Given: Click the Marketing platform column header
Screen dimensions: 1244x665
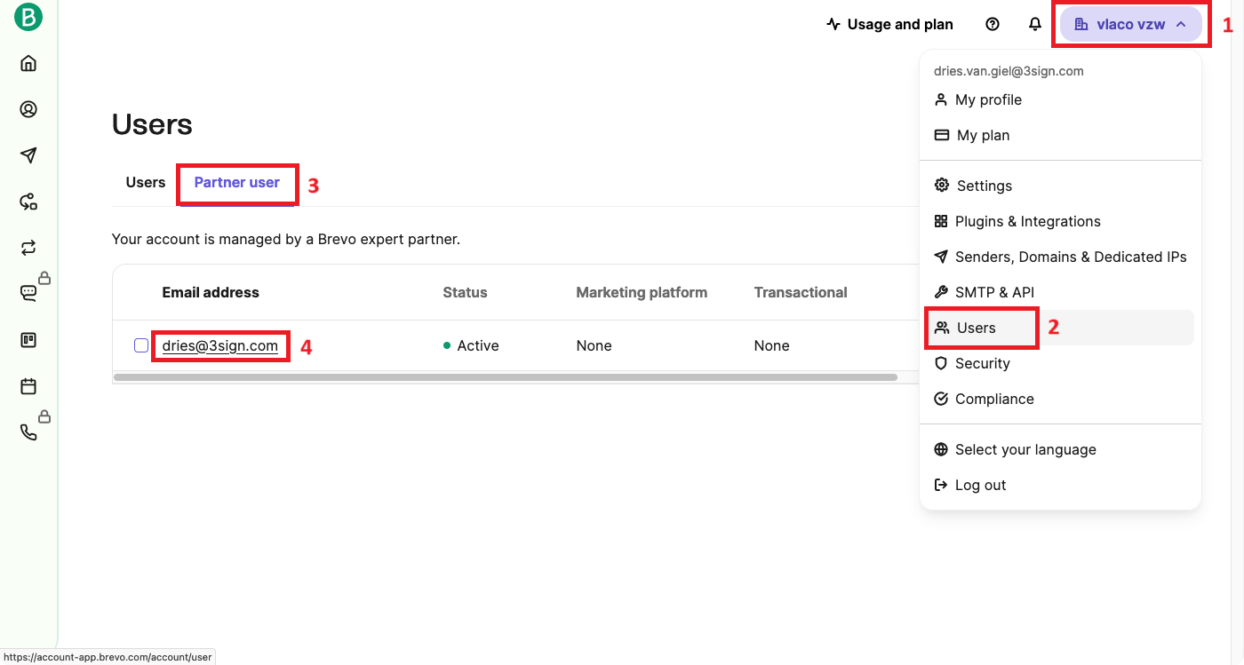Looking at the screenshot, I should (642, 292).
